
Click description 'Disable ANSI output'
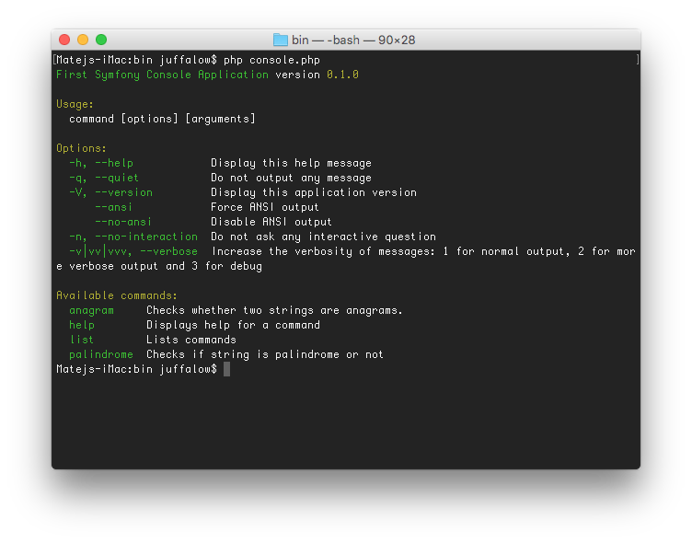(271, 222)
